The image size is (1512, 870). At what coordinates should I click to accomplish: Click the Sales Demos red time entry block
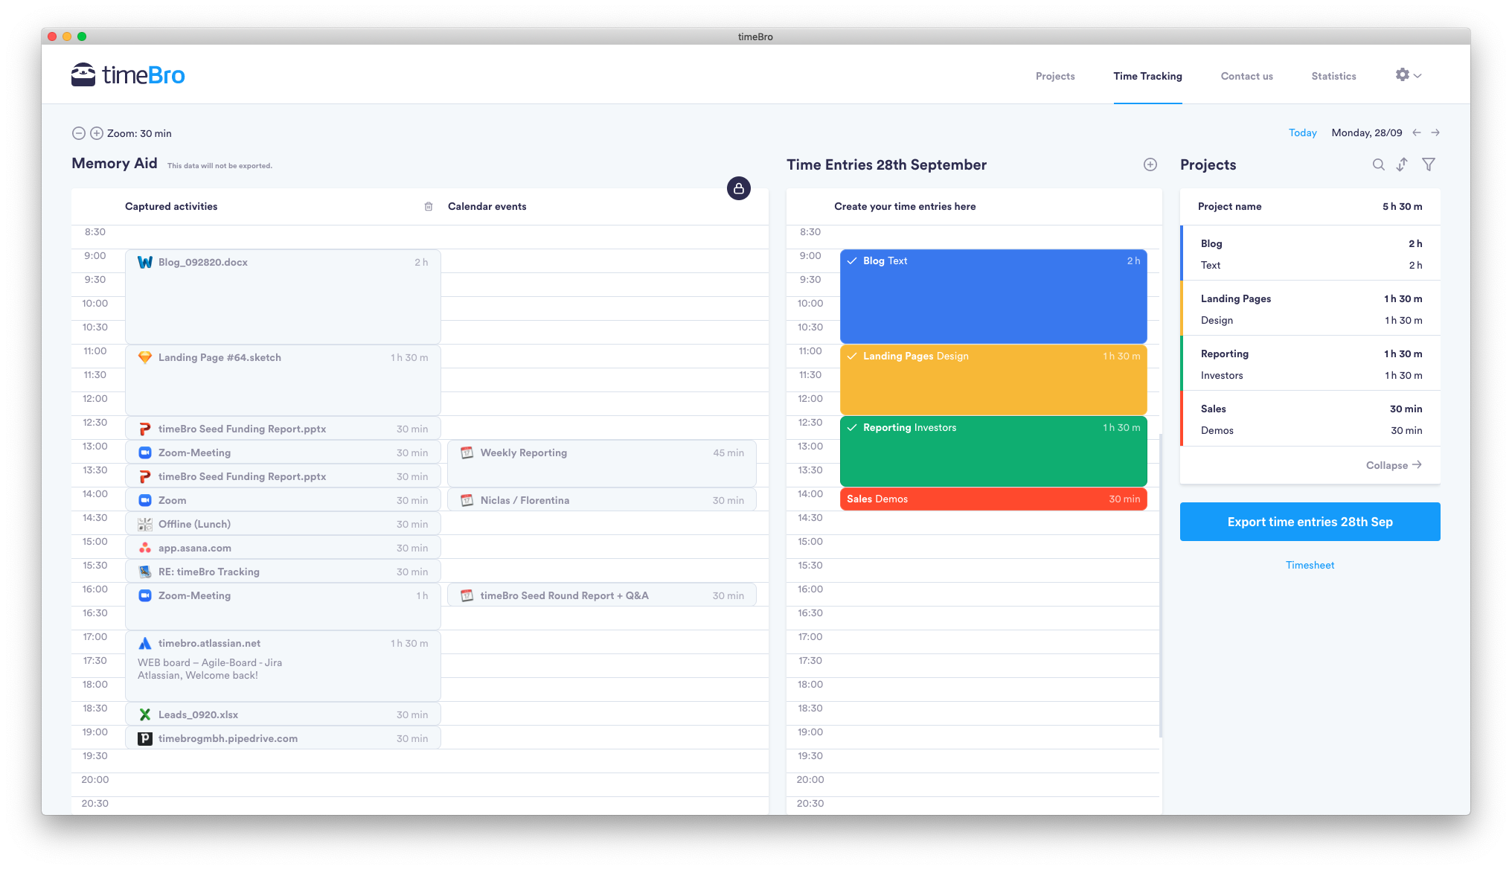click(x=993, y=499)
